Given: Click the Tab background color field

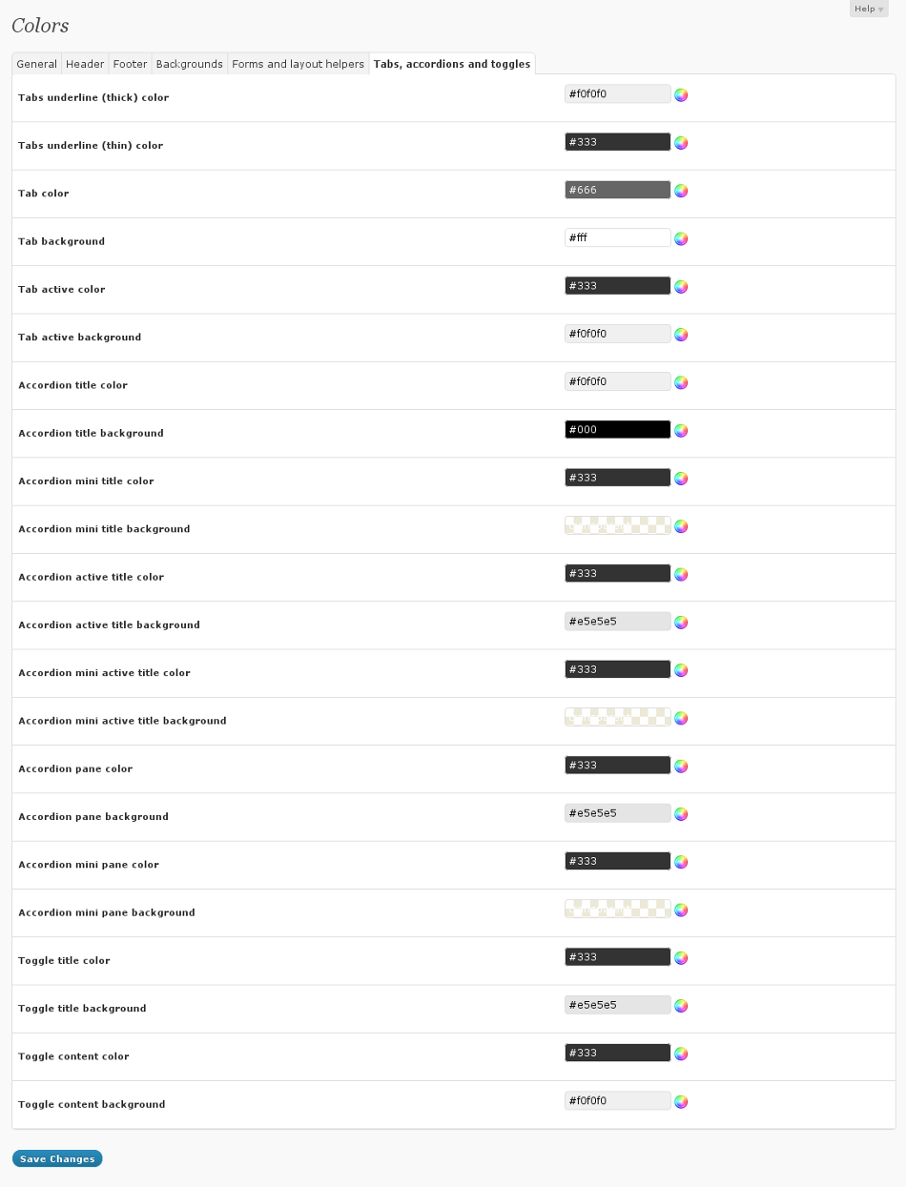Looking at the screenshot, I should coord(617,237).
